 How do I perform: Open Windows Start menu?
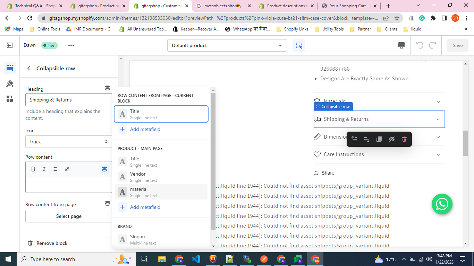[8, 259]
